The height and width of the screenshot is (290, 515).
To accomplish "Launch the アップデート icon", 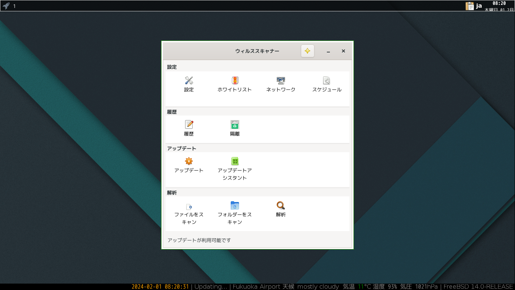I will click(189, 161).
